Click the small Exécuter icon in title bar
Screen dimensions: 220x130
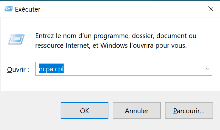[8, 9]
